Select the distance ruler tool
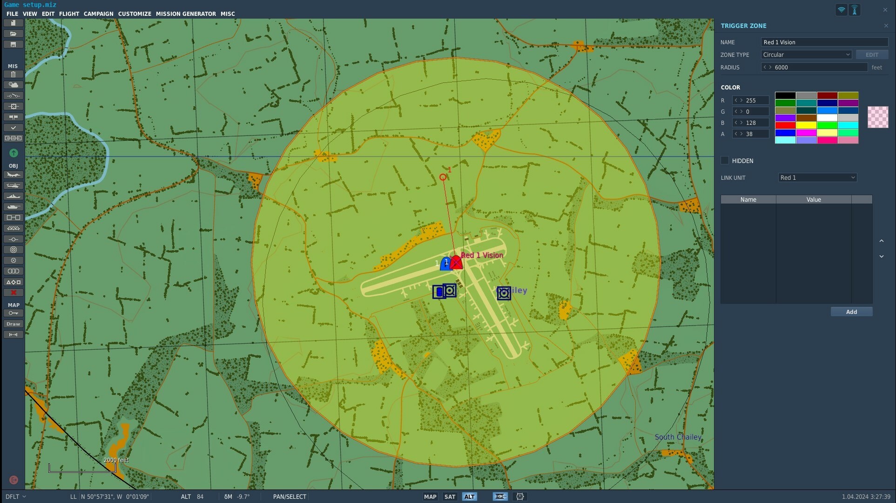896x503 pixels. point(13,334)
